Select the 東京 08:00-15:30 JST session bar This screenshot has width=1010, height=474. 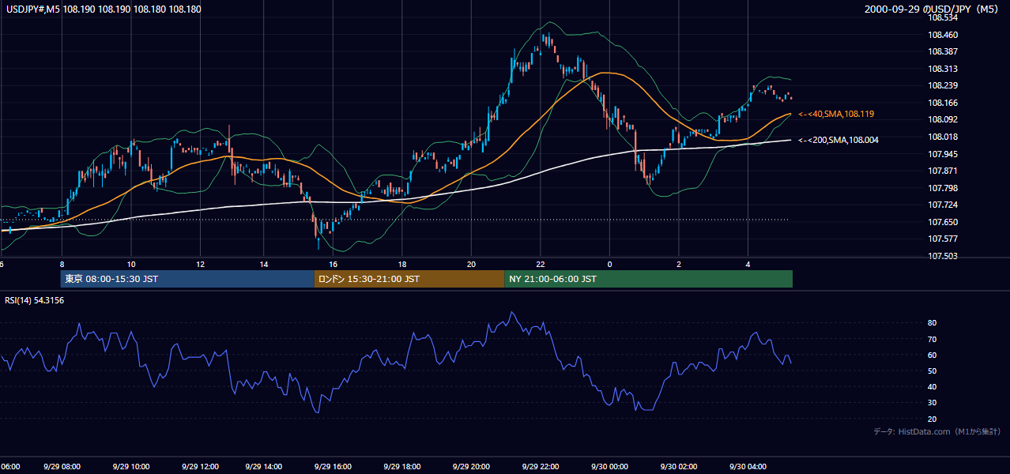click(x=187, y=279)
